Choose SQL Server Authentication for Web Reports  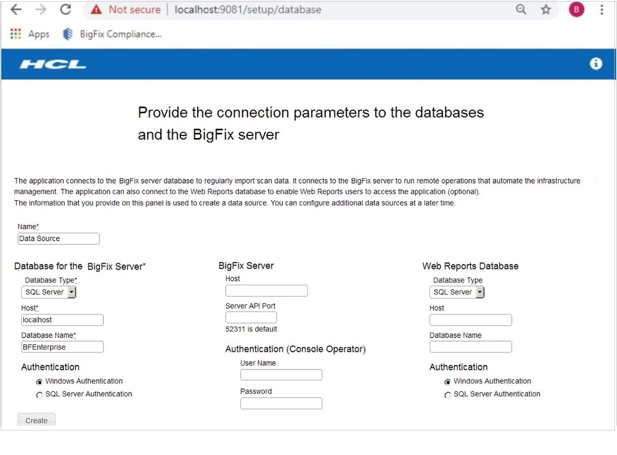(x=448, y=395)
